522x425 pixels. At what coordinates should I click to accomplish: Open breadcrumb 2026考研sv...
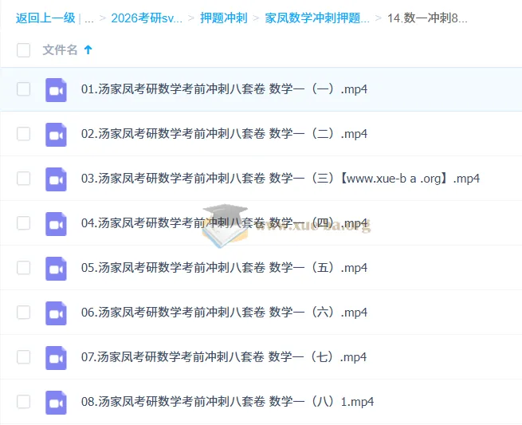tap(147, 18)
